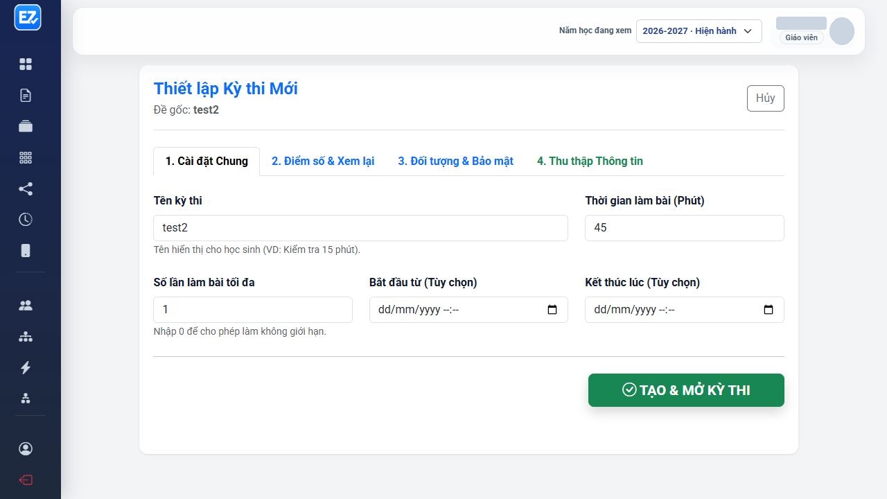Click the EZ app logo
This screenshot has height=499, width=887.
tap(28, 18)
